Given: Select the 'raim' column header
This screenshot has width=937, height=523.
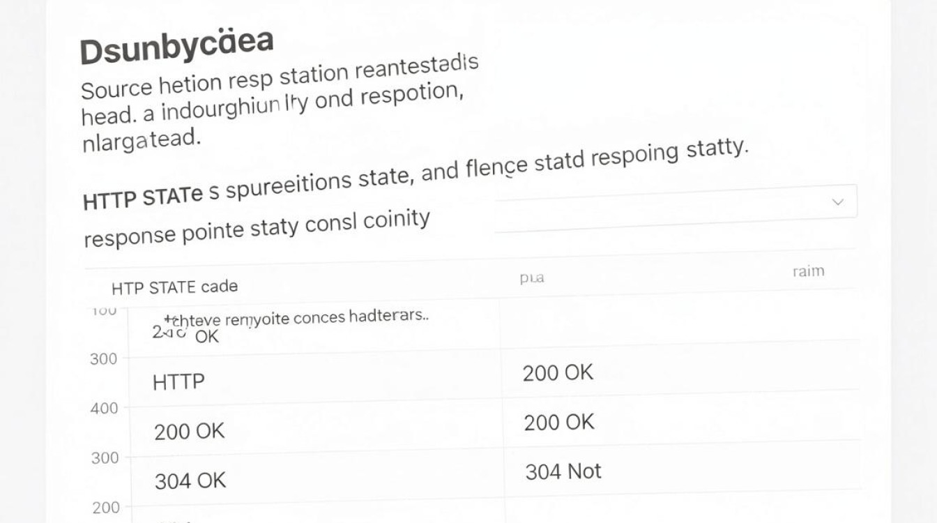Looking at the screenshot, I should coord(808,271).
